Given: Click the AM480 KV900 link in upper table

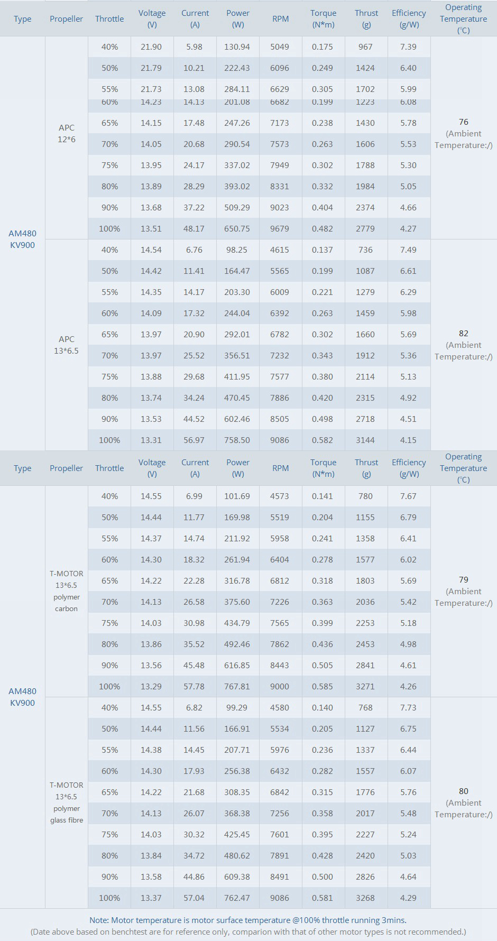Looking at the screenshot, I should (x=22, y=239).
